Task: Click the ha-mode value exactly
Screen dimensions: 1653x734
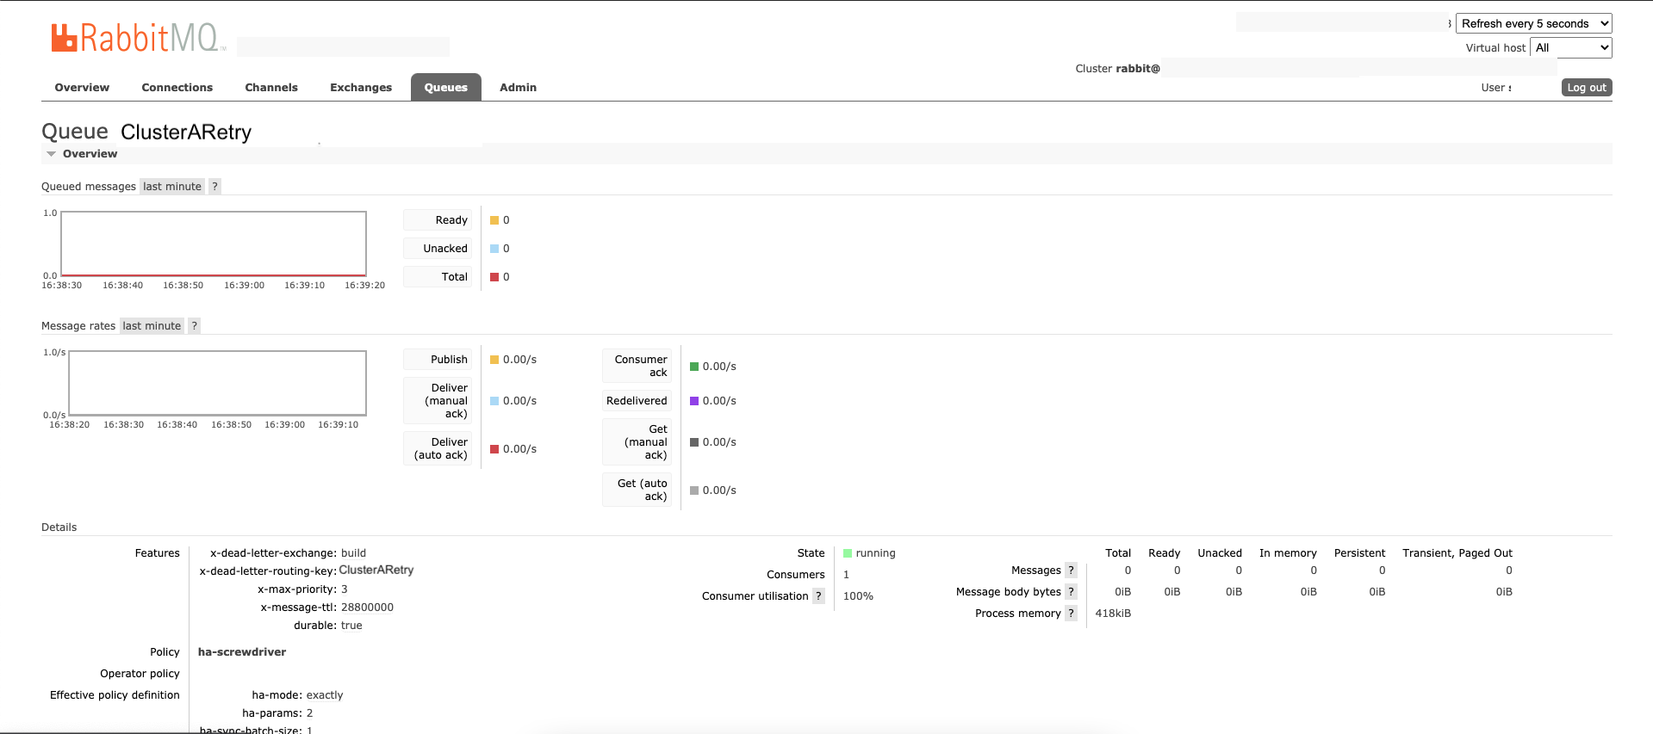Action: [325, 695]
